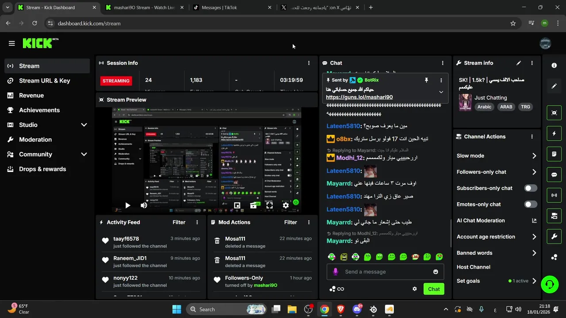566x318 pixels.
Task: Open the emoji picker in chat input
Action: click(x=436, y=272)
